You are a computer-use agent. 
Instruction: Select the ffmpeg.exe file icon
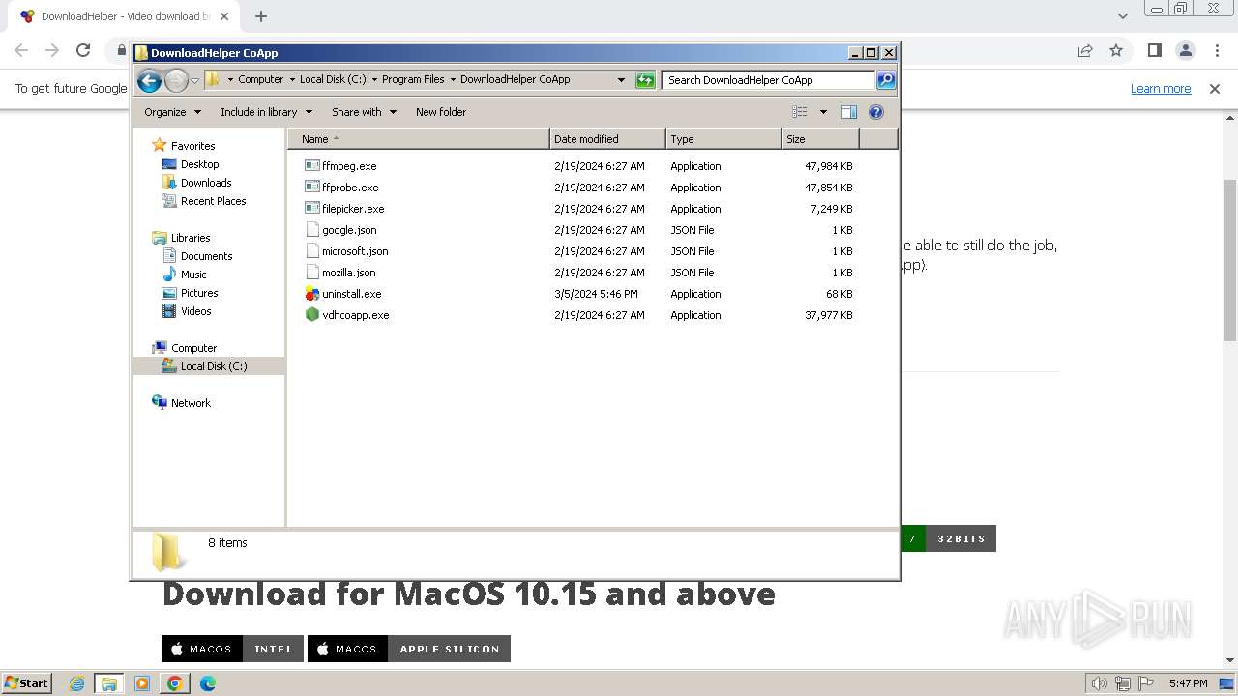(311, 166)
